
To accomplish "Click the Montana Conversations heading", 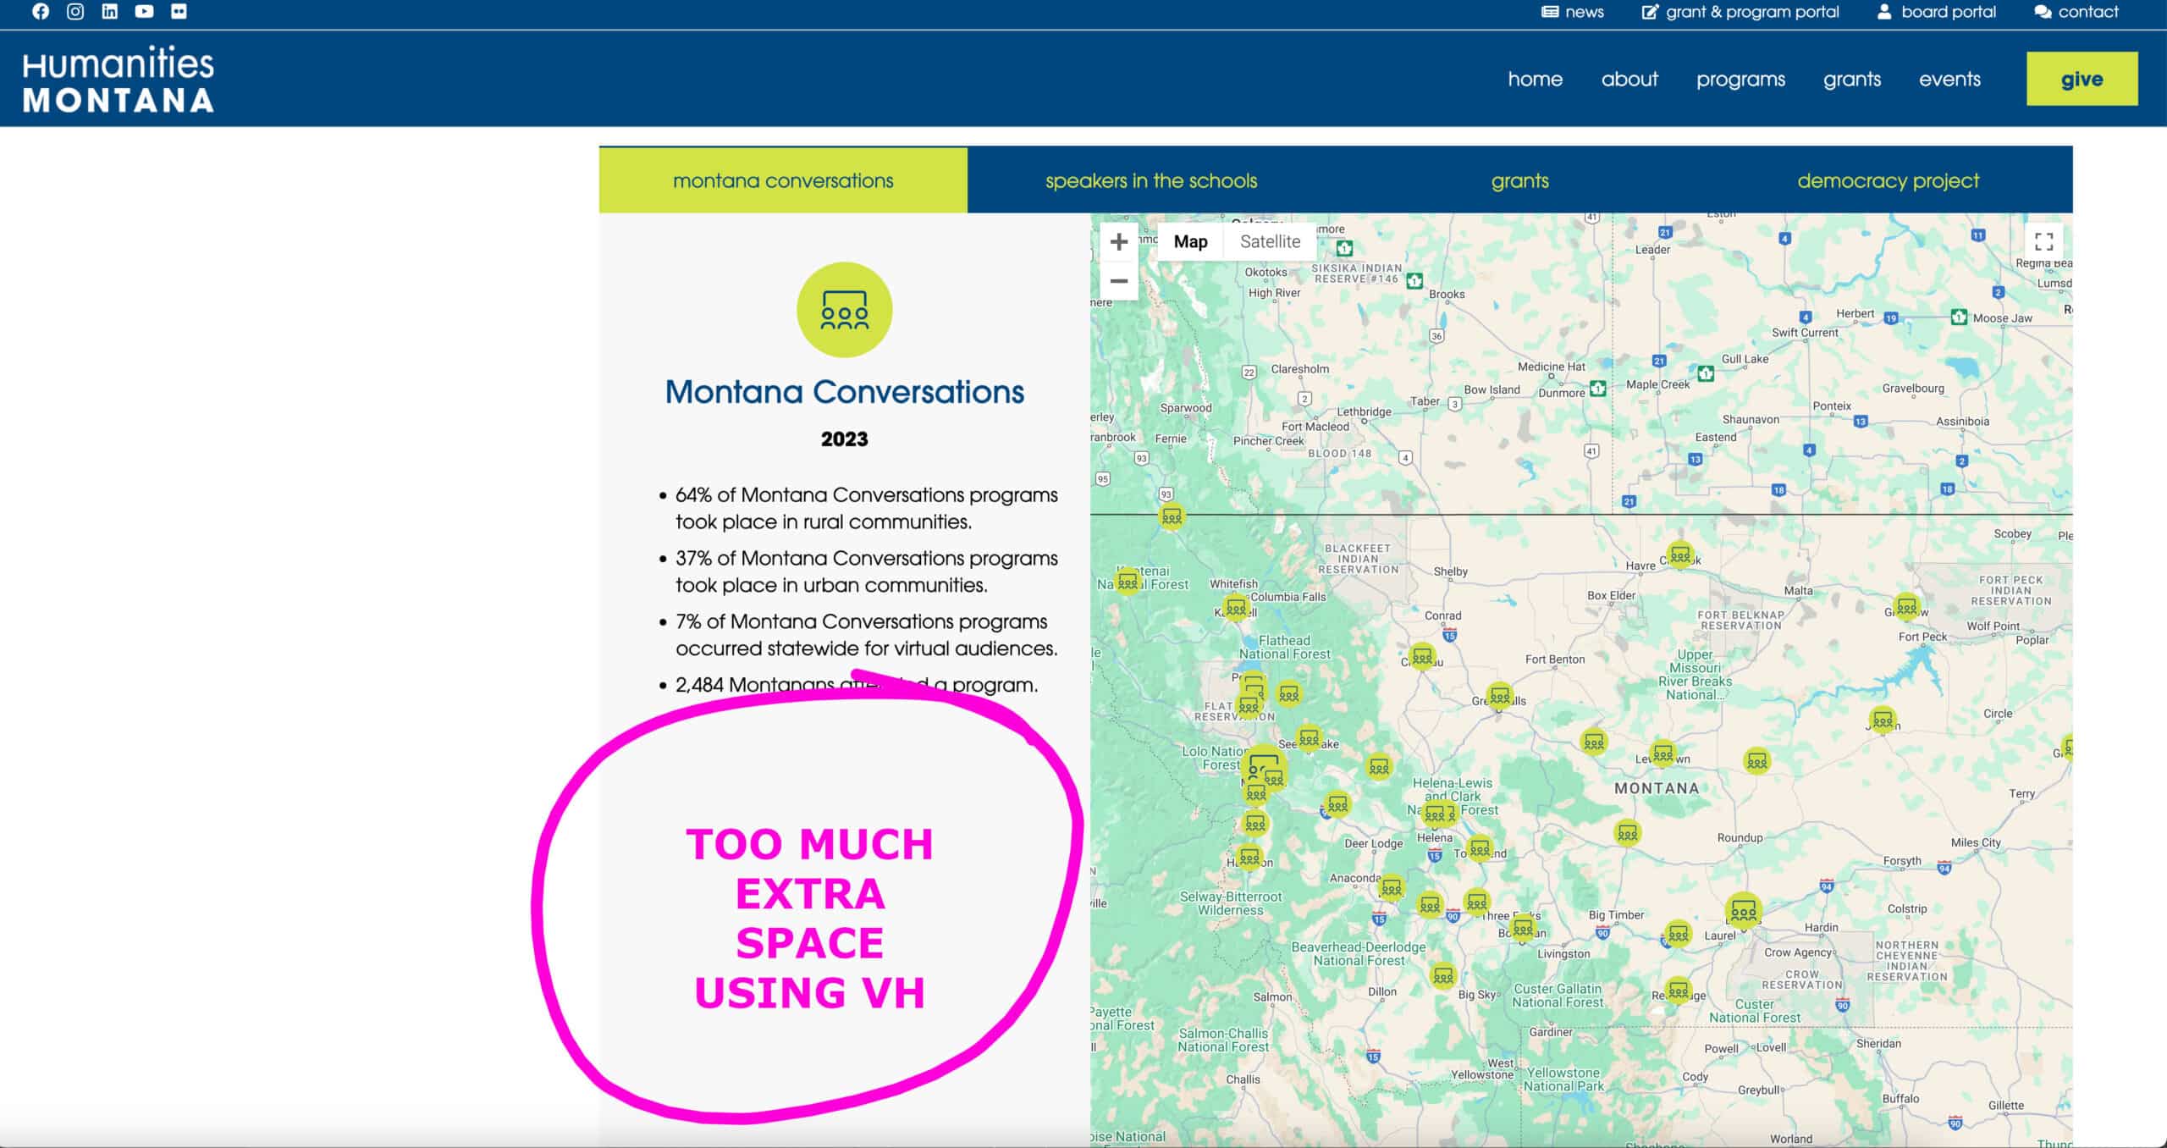I will [844, 392].
